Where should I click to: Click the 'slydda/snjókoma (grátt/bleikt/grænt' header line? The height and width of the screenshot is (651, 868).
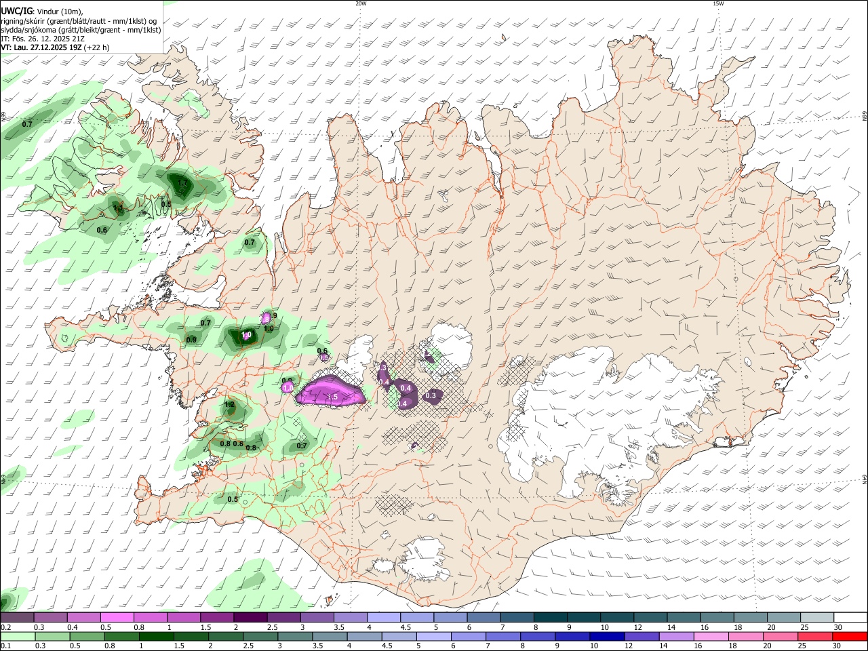pos(81,30)
